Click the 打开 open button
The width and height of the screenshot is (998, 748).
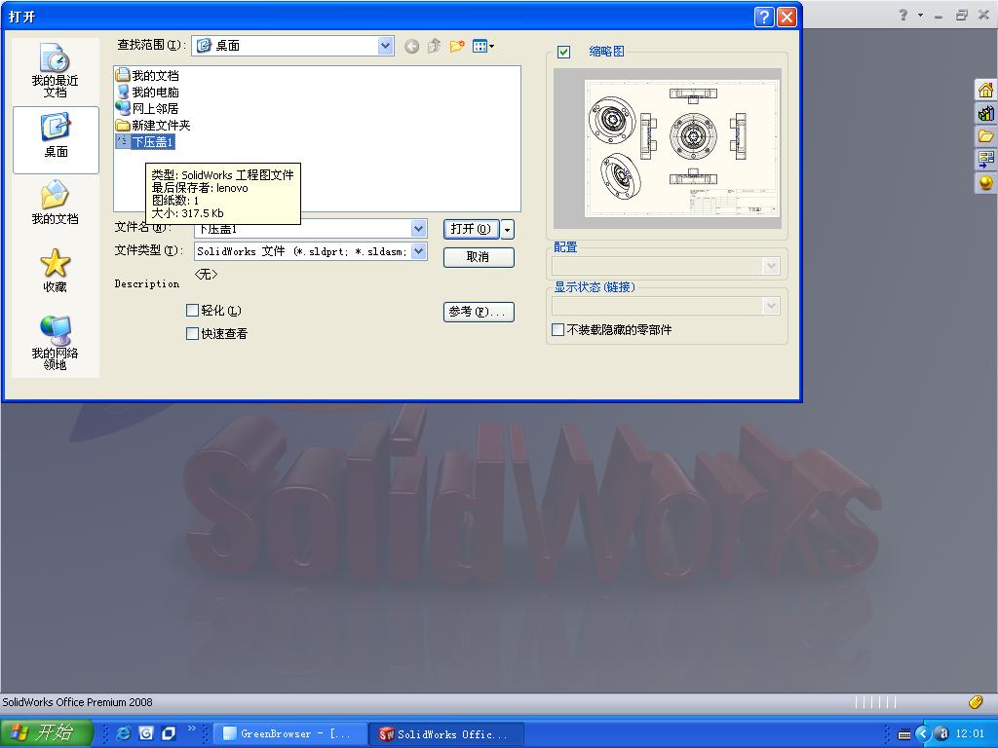tap(471, 229)
